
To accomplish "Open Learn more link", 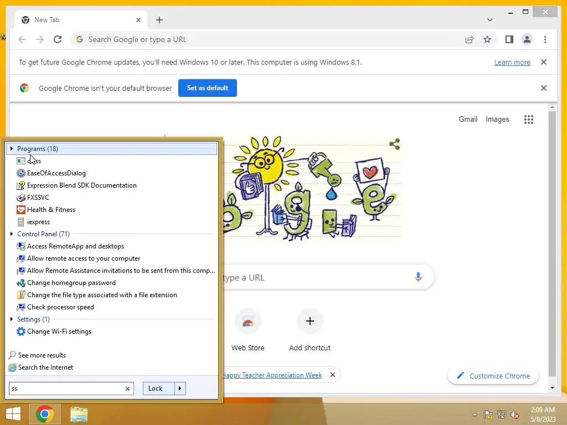I will tap(512, 62).
